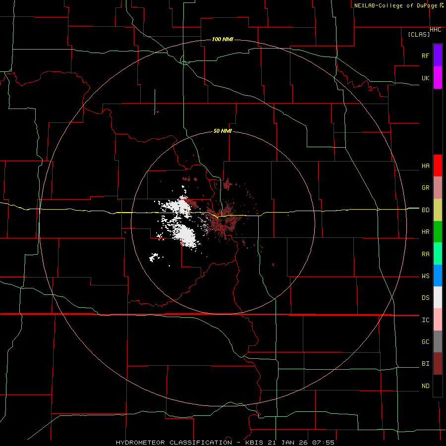
Task: Click the IC legend label
Action: pyautogui.click(x=425, y=320)
